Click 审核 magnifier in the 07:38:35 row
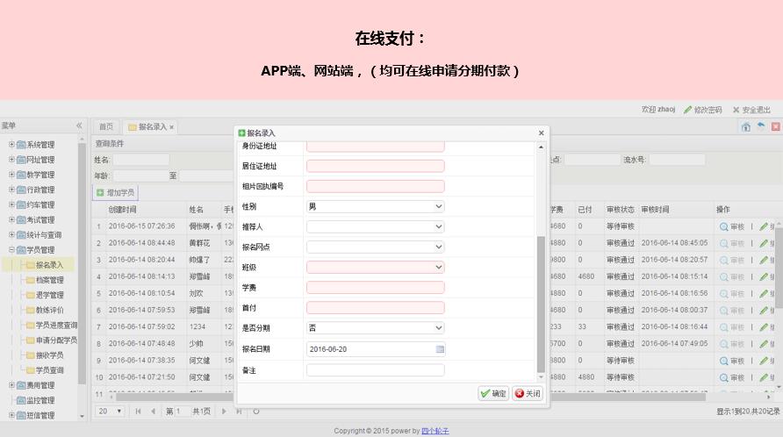Viewport: 783px width, 437px height. click(732, 361)
